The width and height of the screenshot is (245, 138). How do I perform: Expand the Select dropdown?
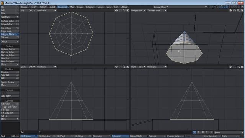tap(10, 41)
